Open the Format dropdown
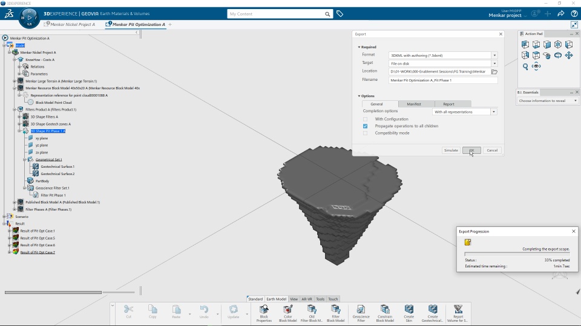 click(443, 56)
